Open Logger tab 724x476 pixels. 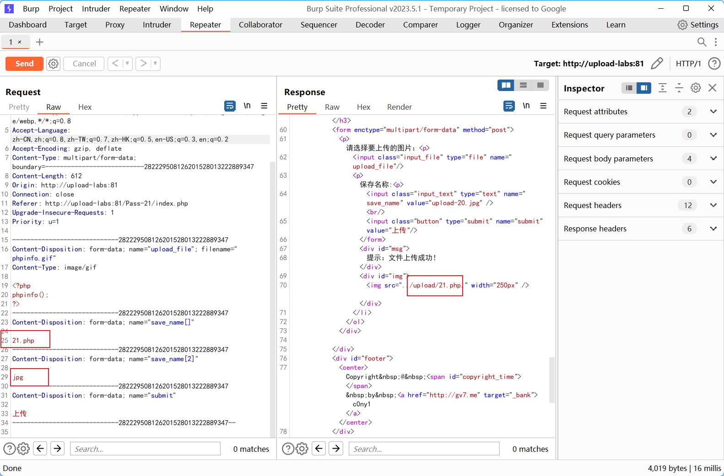coord(468,25)
